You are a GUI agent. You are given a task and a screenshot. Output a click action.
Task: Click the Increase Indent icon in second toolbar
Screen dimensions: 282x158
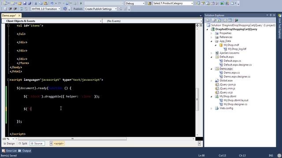point(15,9)
